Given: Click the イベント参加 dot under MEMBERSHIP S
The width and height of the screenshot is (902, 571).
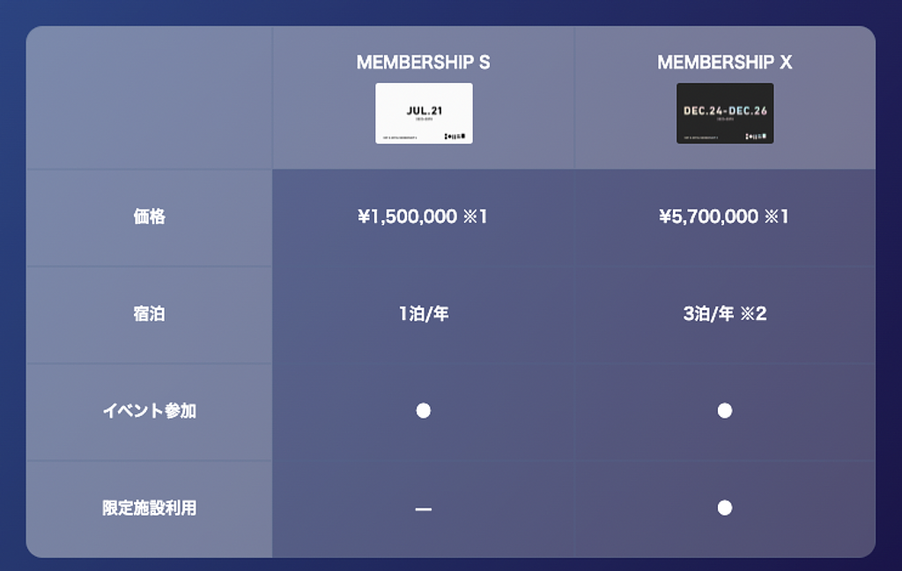Looking at the screenshot, I should [x=424, y=411].
